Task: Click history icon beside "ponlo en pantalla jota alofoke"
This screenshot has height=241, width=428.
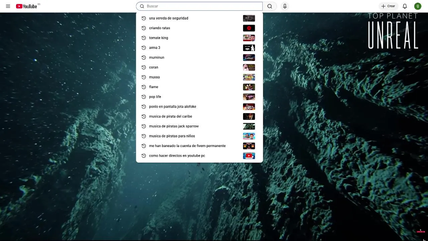Action: 144,106
